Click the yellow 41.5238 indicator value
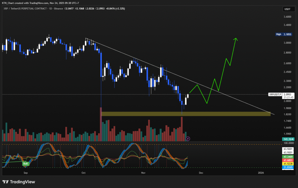 tap(288, 163)
